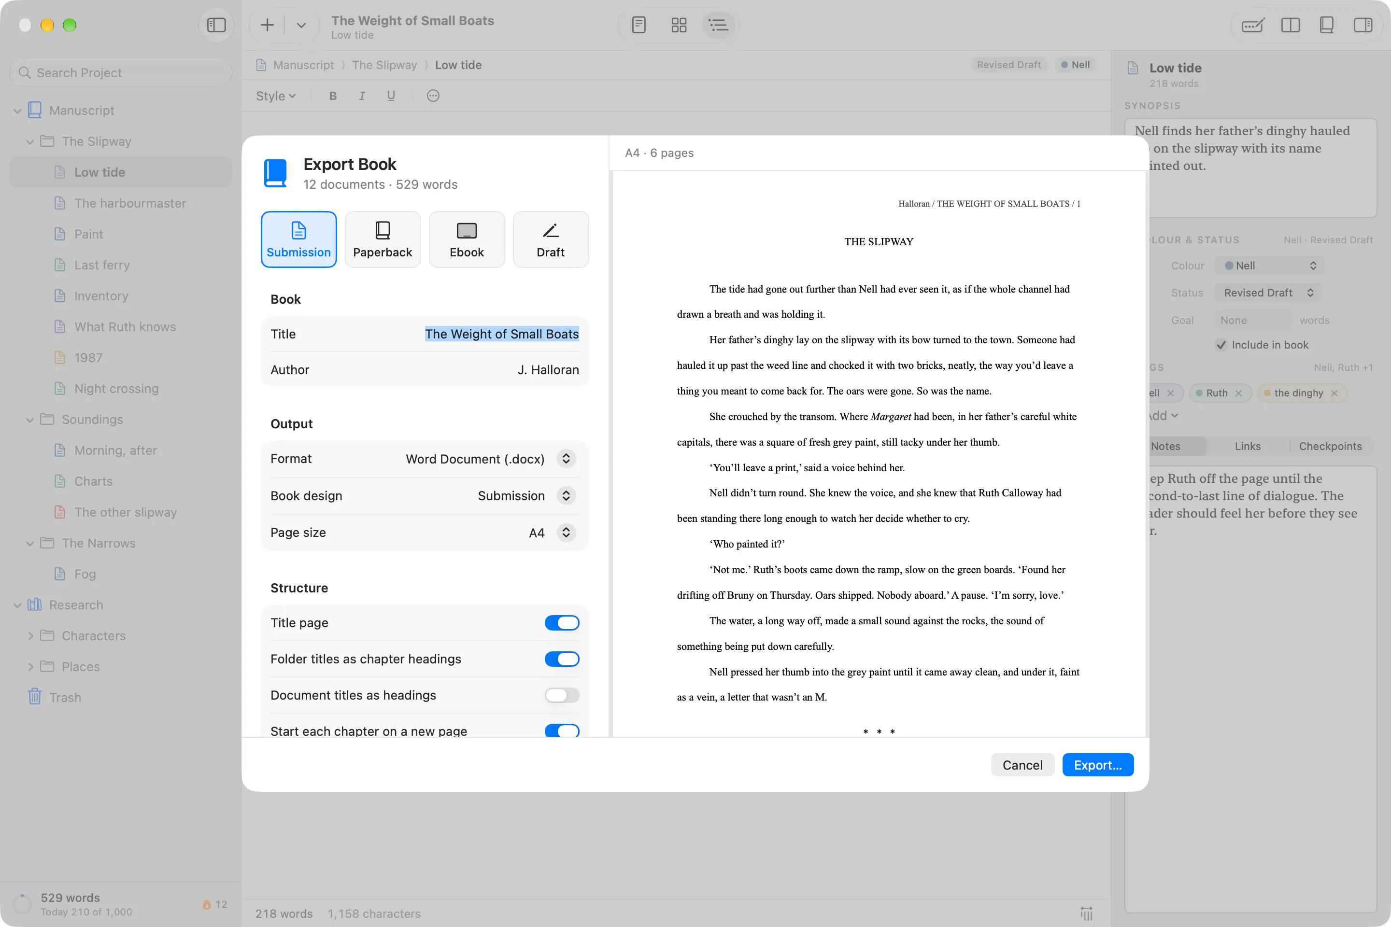The image size is (1391, 927).
Task: Switch to single document view icon
Action: coord(639,25)
